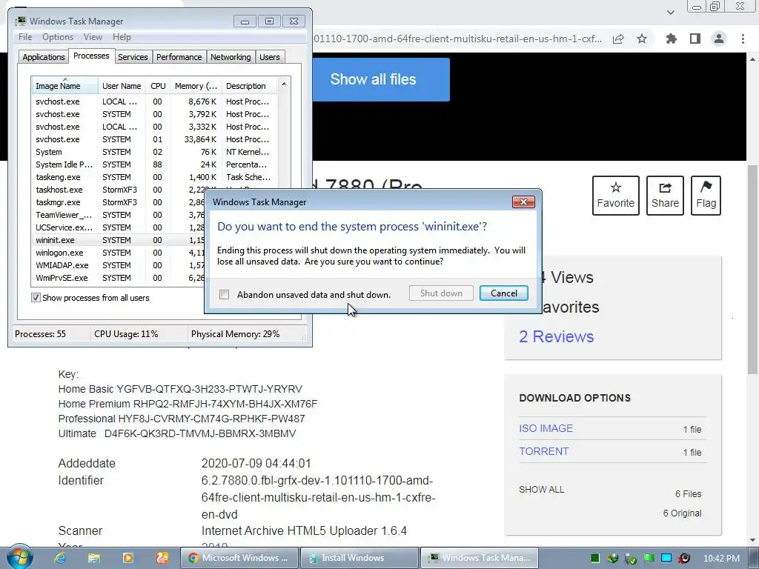
Task: Bookmark this page with the star icon
Action: pyautogui.click(x=642, y=39)
